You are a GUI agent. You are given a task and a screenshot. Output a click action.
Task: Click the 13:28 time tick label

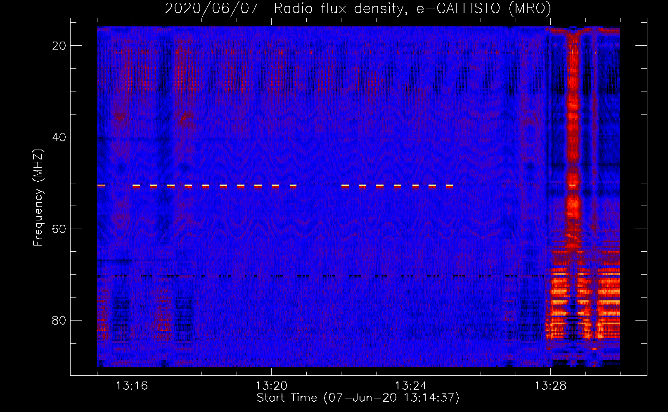click(550, 386)
